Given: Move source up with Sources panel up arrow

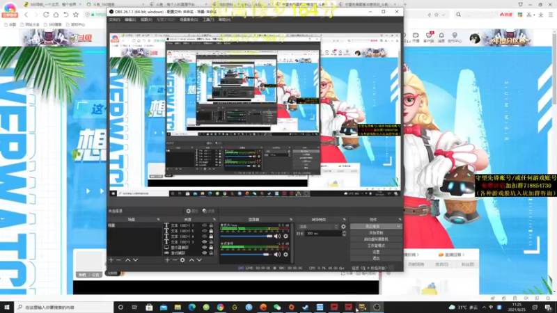Looking at the screenshot, I should tap(191, 260).
